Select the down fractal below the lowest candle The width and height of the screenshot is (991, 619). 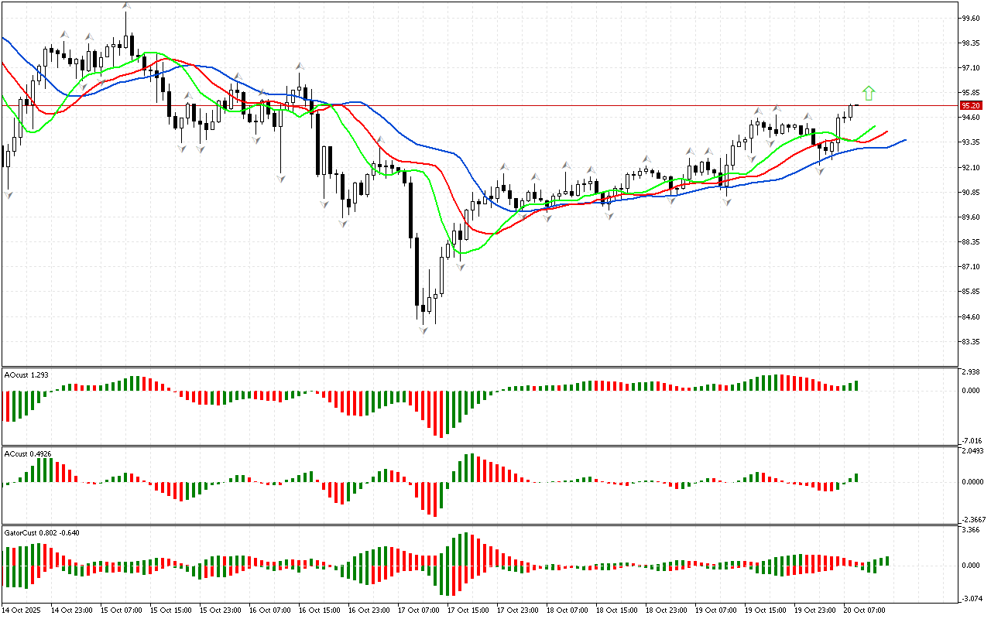[x=423, y=330]
